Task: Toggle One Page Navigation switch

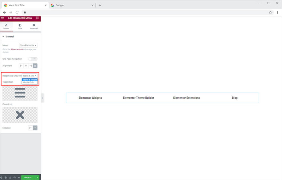Action: (33, 59)
